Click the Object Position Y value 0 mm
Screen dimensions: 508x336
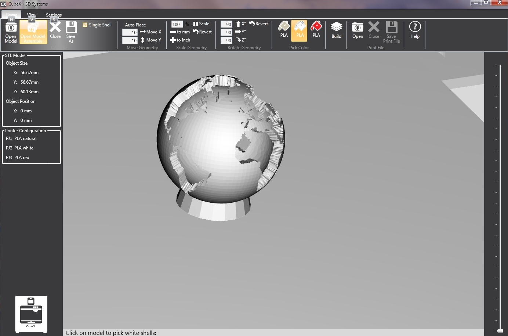click(x=26, y=120)
